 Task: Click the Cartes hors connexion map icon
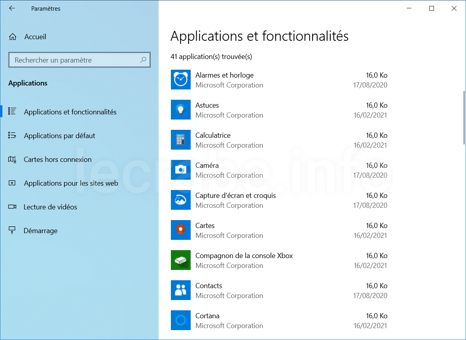click(x=12, y=160)
